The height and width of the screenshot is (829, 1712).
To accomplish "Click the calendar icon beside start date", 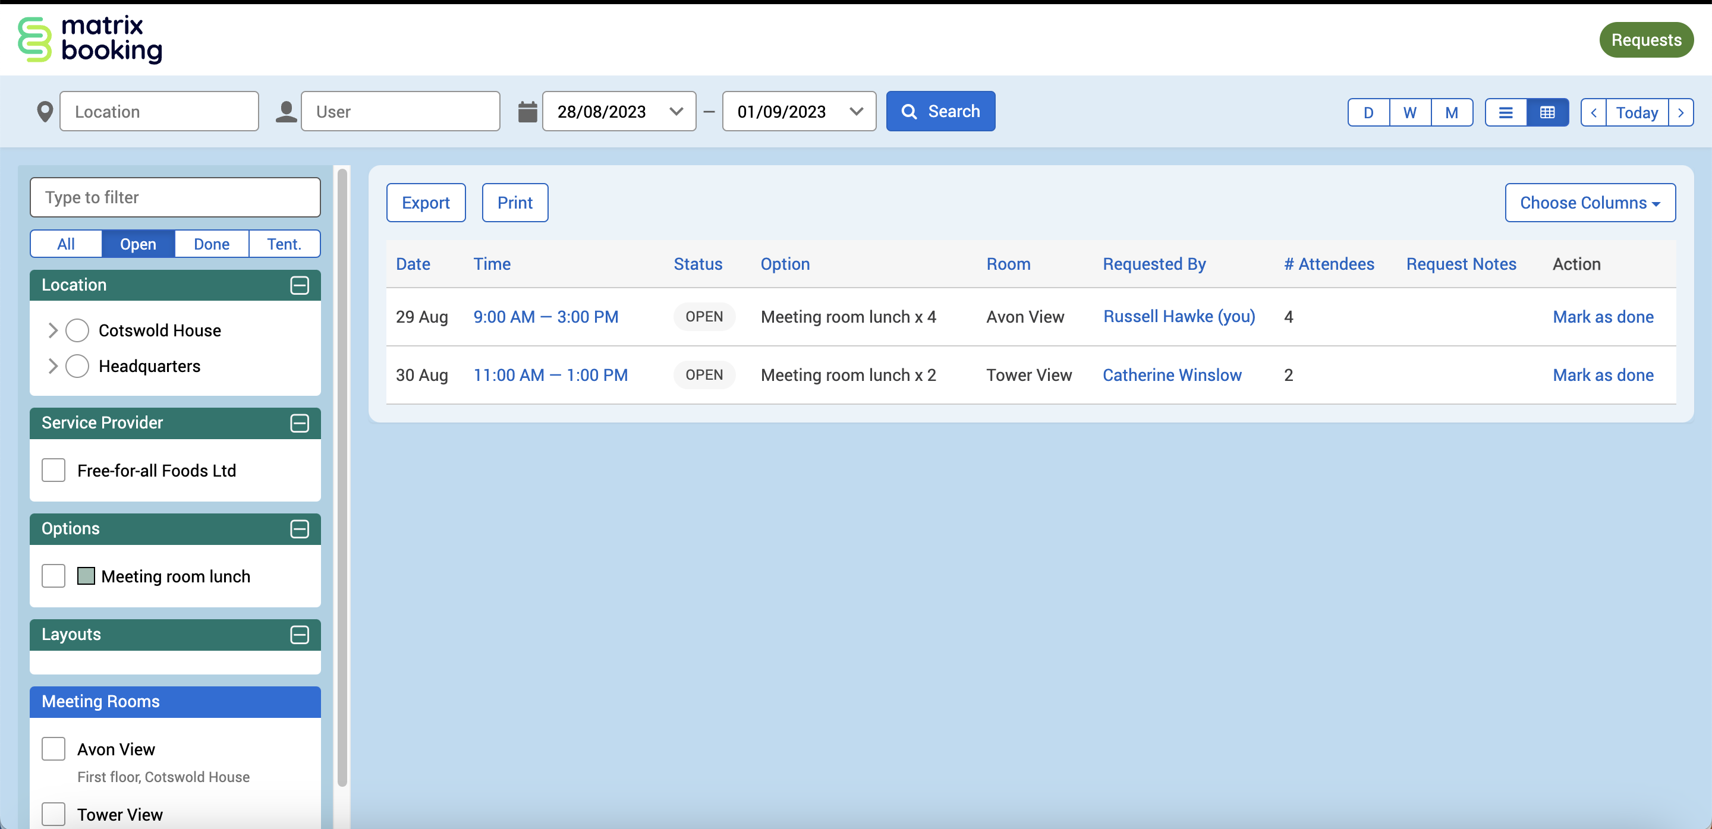I will [x=527, y=112].
